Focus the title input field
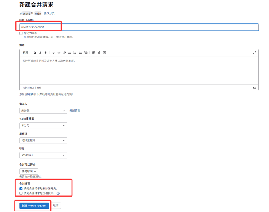 [139, 27]
